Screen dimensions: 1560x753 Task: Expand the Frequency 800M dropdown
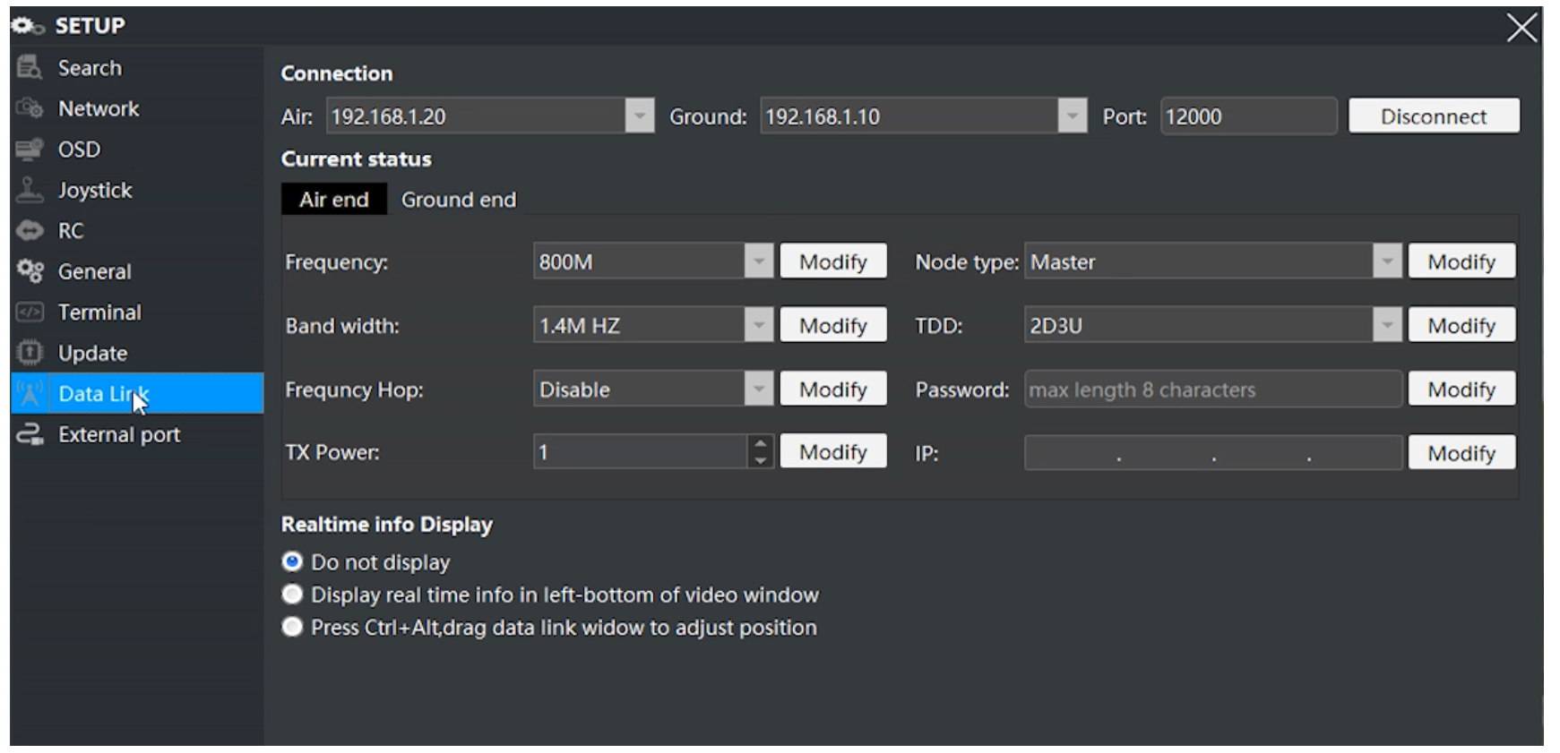point(758,261)
